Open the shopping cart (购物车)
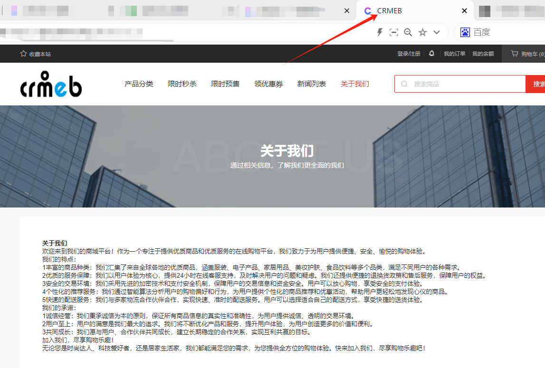 (527, 54)
